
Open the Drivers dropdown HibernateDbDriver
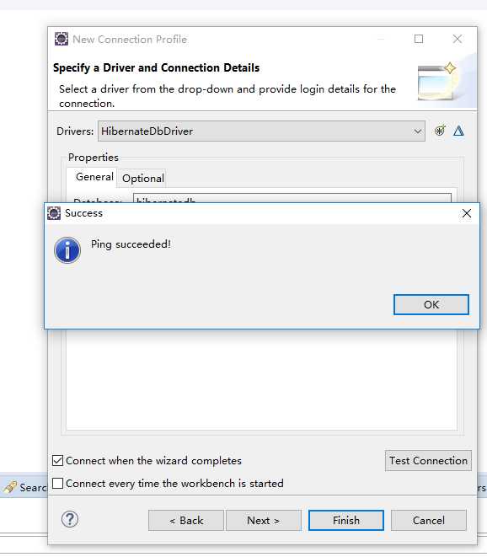click(x=261, y=131)
